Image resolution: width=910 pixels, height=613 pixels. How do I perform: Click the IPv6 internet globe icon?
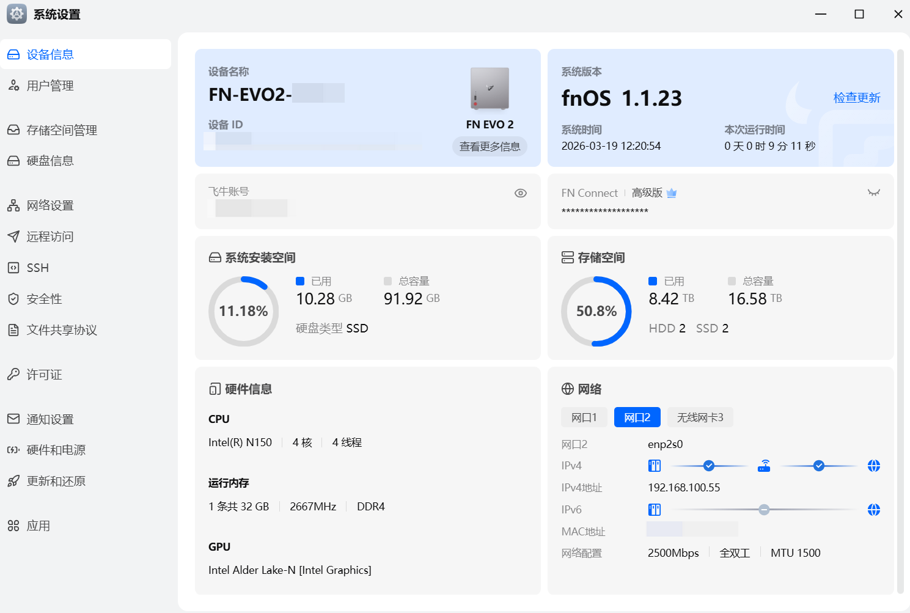click(874, 510)
